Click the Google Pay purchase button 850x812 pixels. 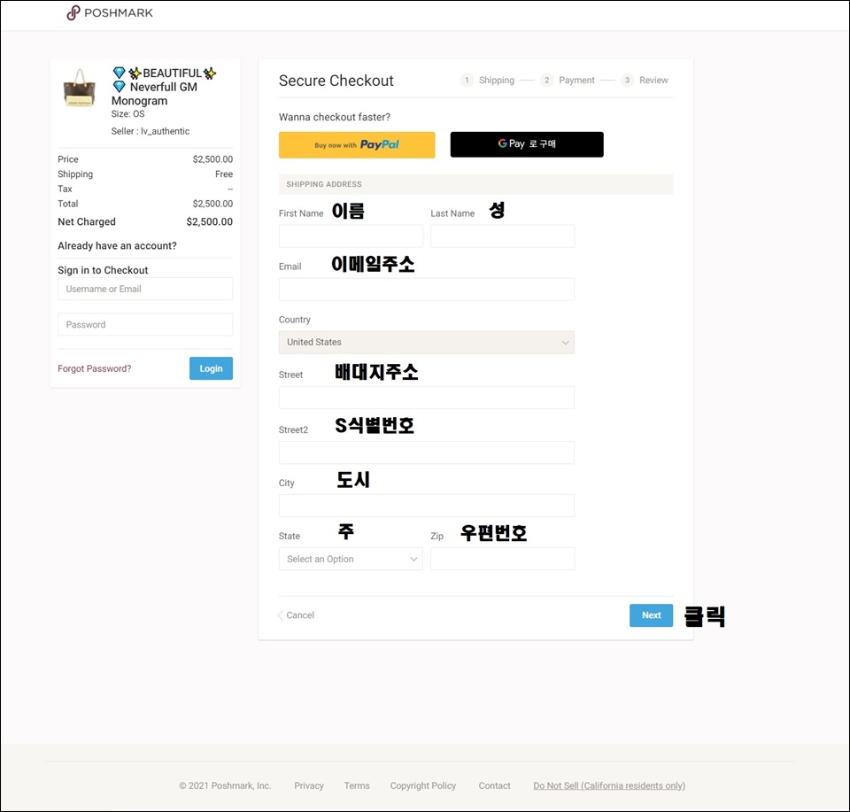coord(527,144)
